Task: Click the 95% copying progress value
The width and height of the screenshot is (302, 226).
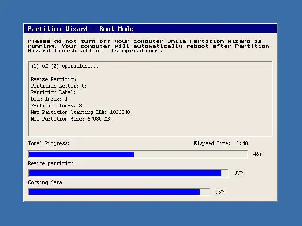Action: (x=219, y=192)
